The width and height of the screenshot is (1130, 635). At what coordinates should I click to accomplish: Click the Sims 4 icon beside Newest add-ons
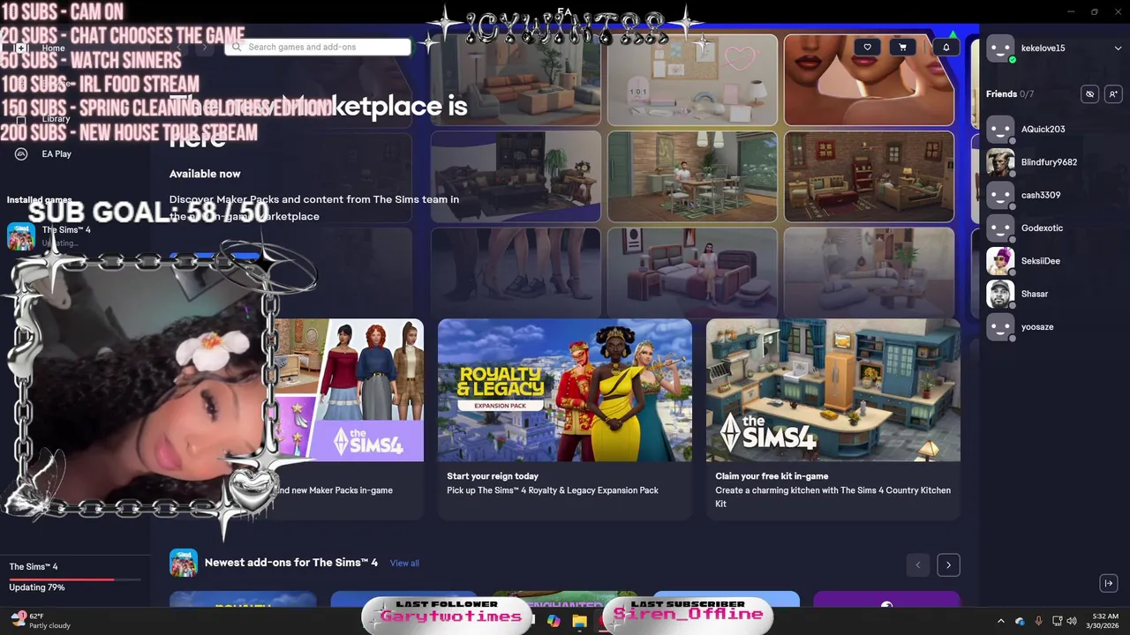184,563
